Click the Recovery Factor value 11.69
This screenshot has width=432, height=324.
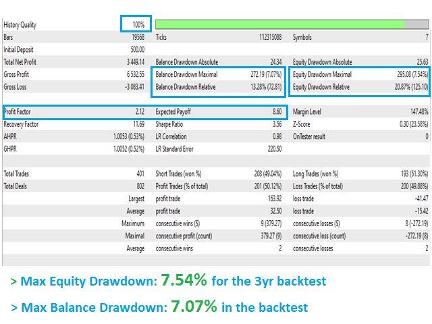point(139,124)
